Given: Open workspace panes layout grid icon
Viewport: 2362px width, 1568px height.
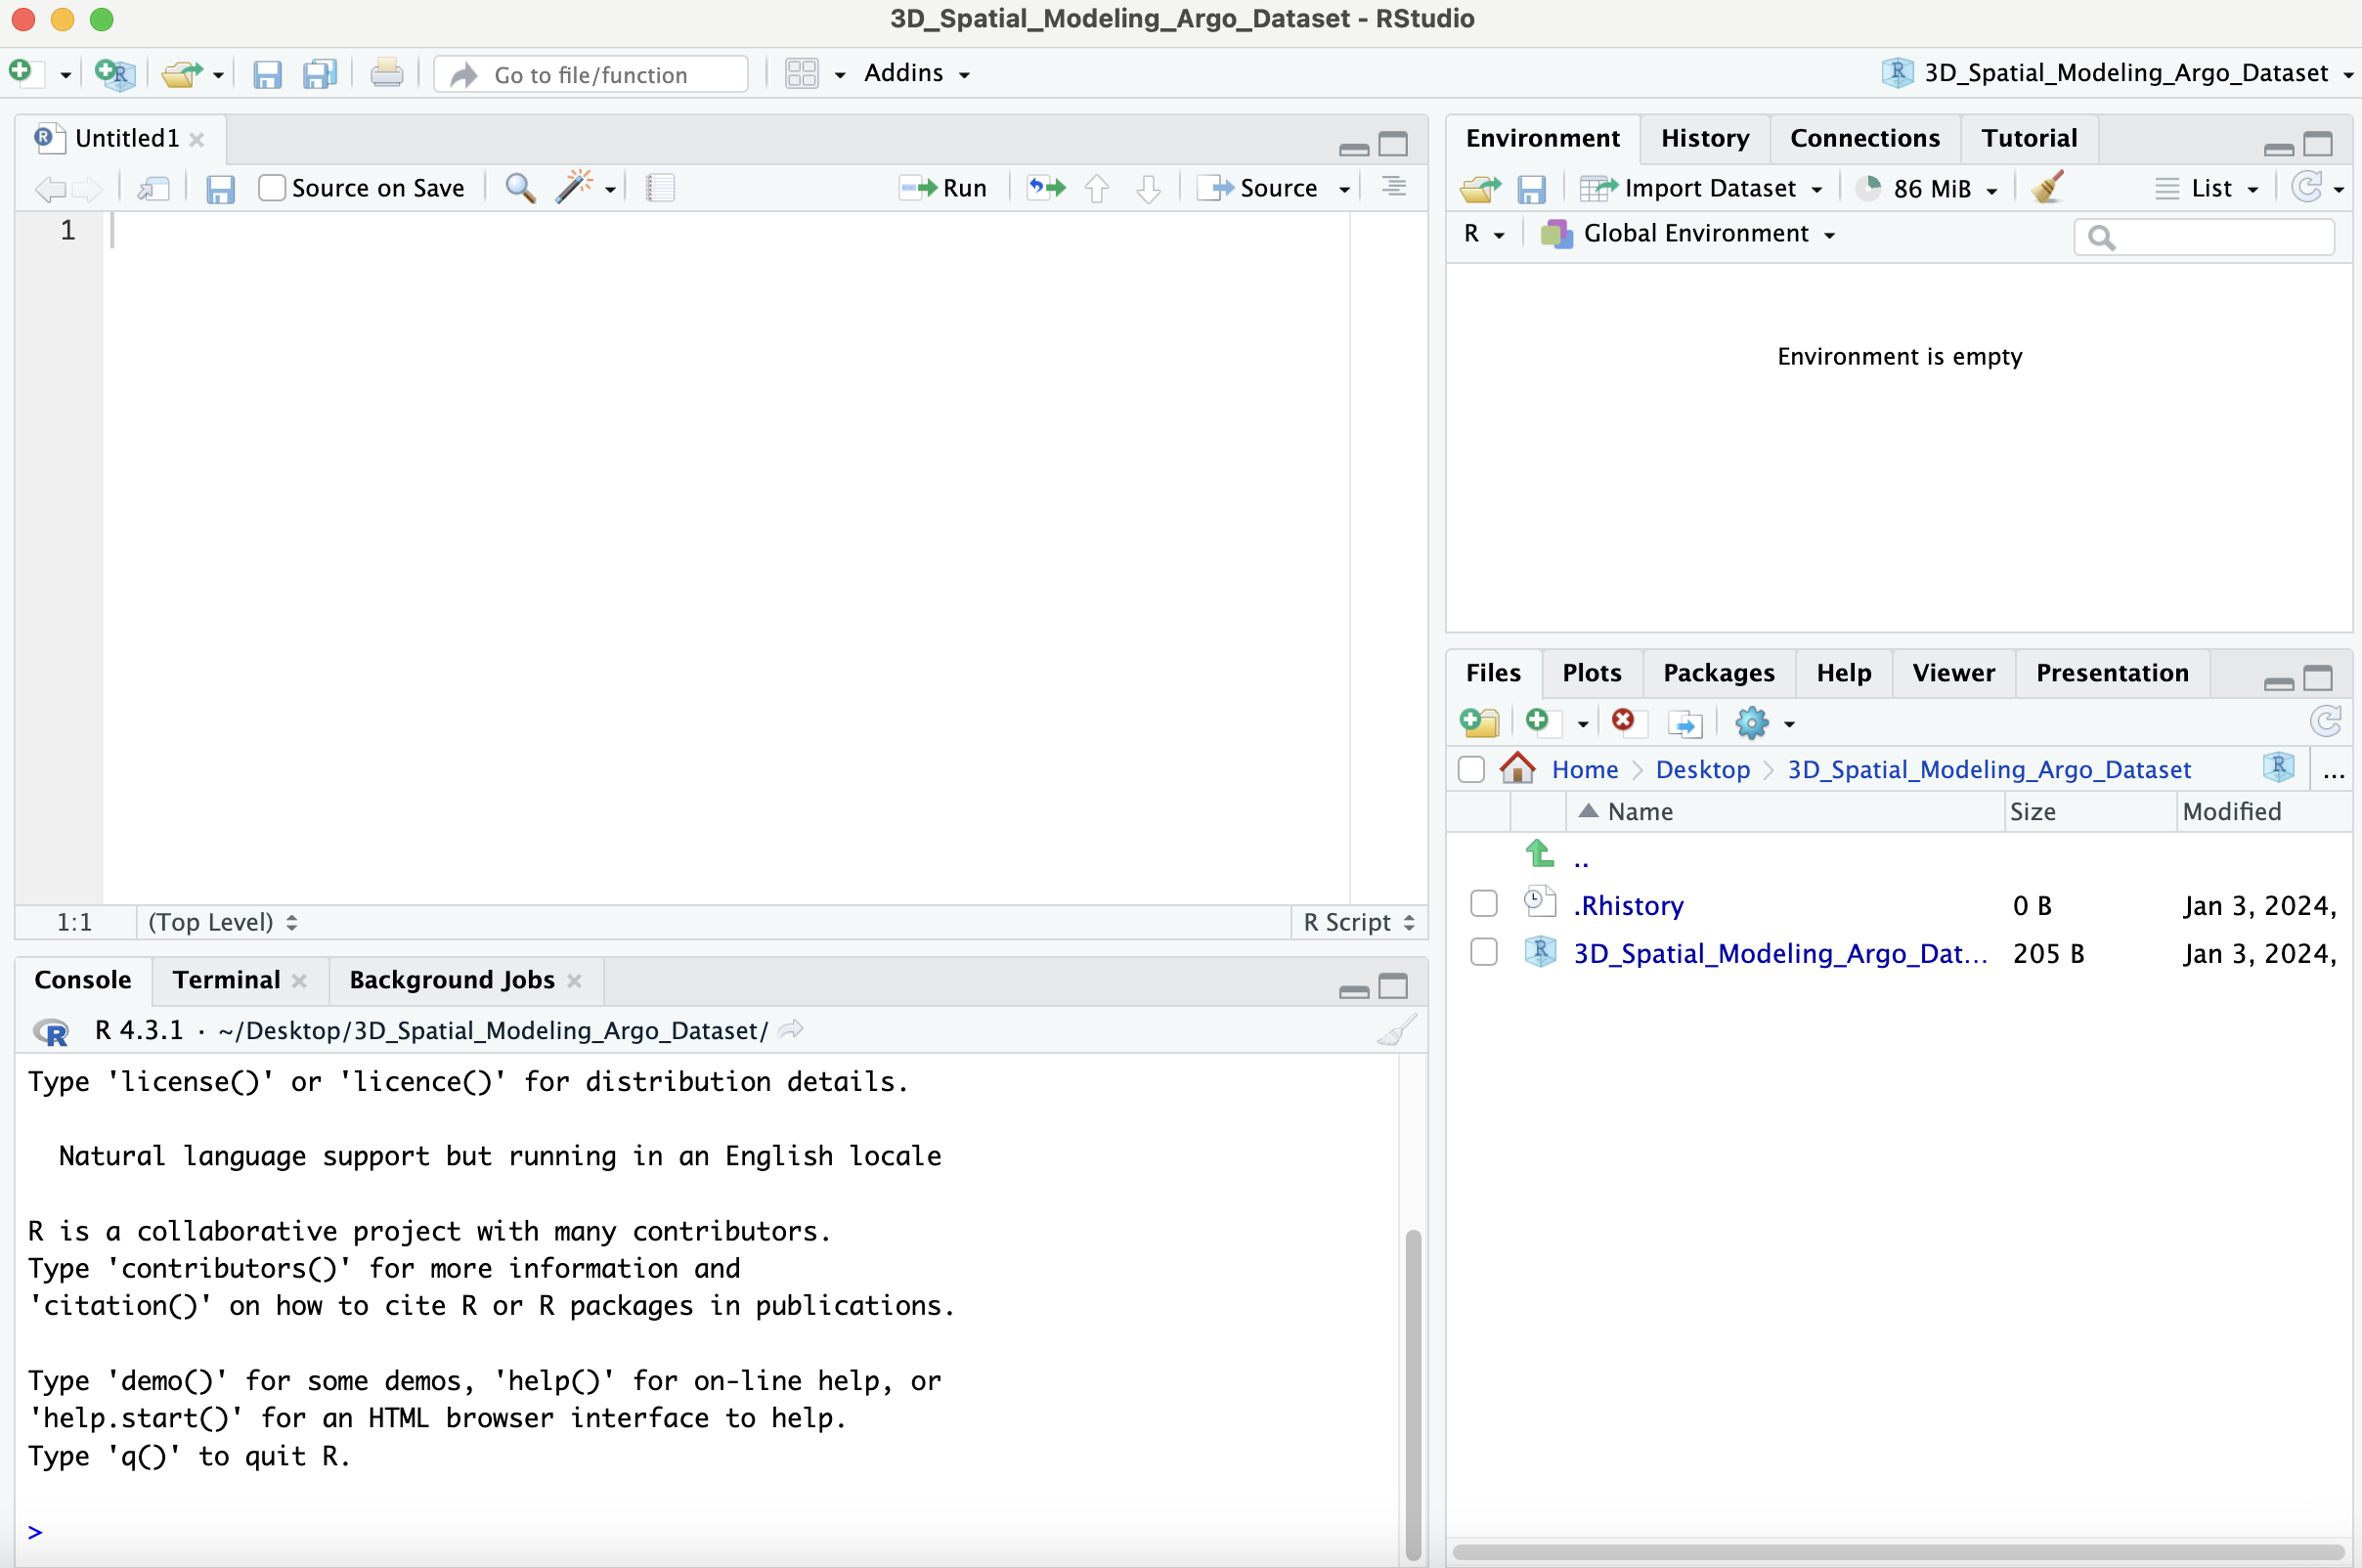Looking at the screenshot, I should (x=802, y=74).
